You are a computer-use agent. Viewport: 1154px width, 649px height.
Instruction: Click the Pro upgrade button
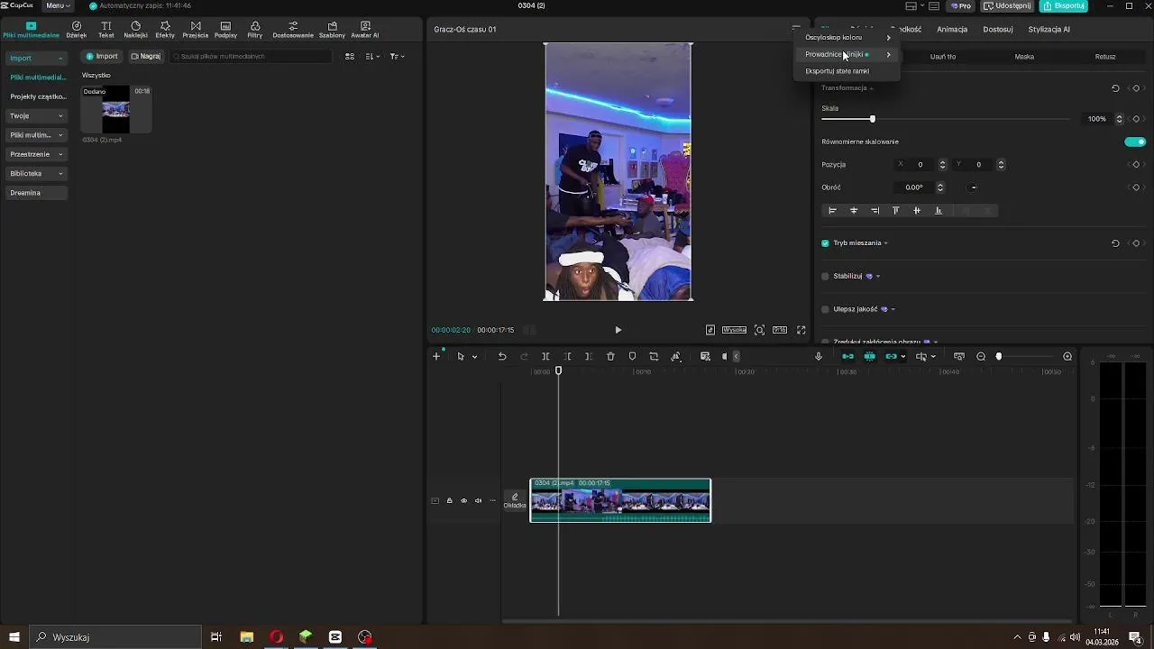[961, 5]
